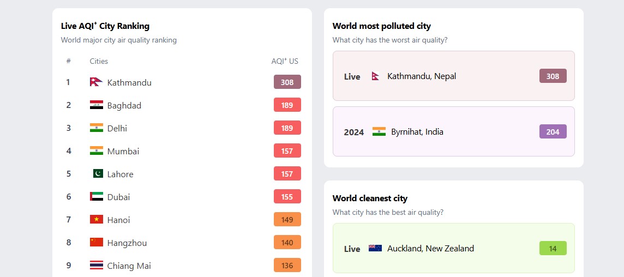Click the orange 149 AQI badge for Hanoi
The width and height of the screenshot is (624, 277).
tap(287, 220)
